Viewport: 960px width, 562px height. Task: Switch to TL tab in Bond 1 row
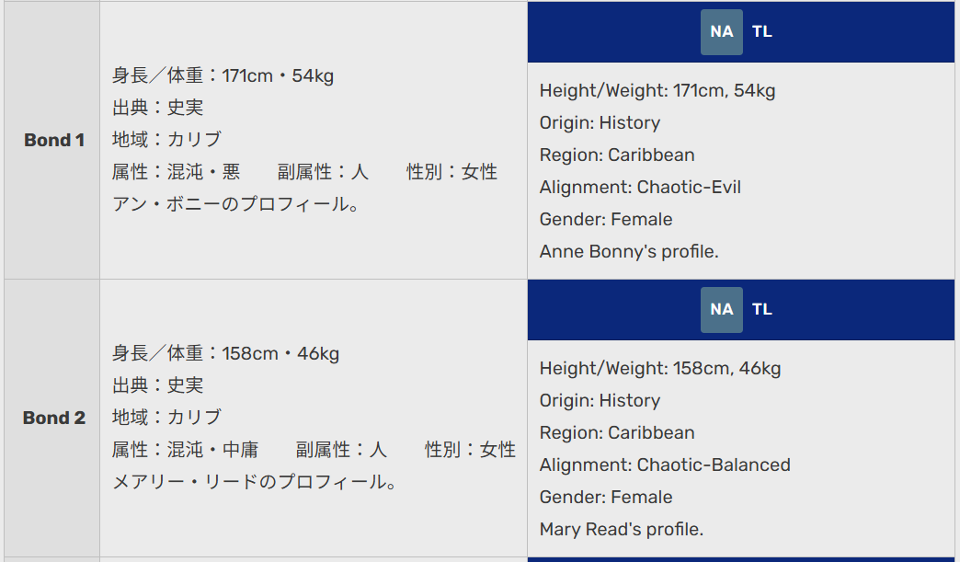tap(761, 32)
